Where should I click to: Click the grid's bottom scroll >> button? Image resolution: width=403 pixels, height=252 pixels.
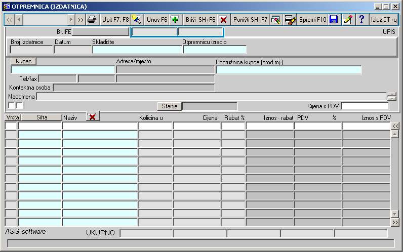[395, 222]
